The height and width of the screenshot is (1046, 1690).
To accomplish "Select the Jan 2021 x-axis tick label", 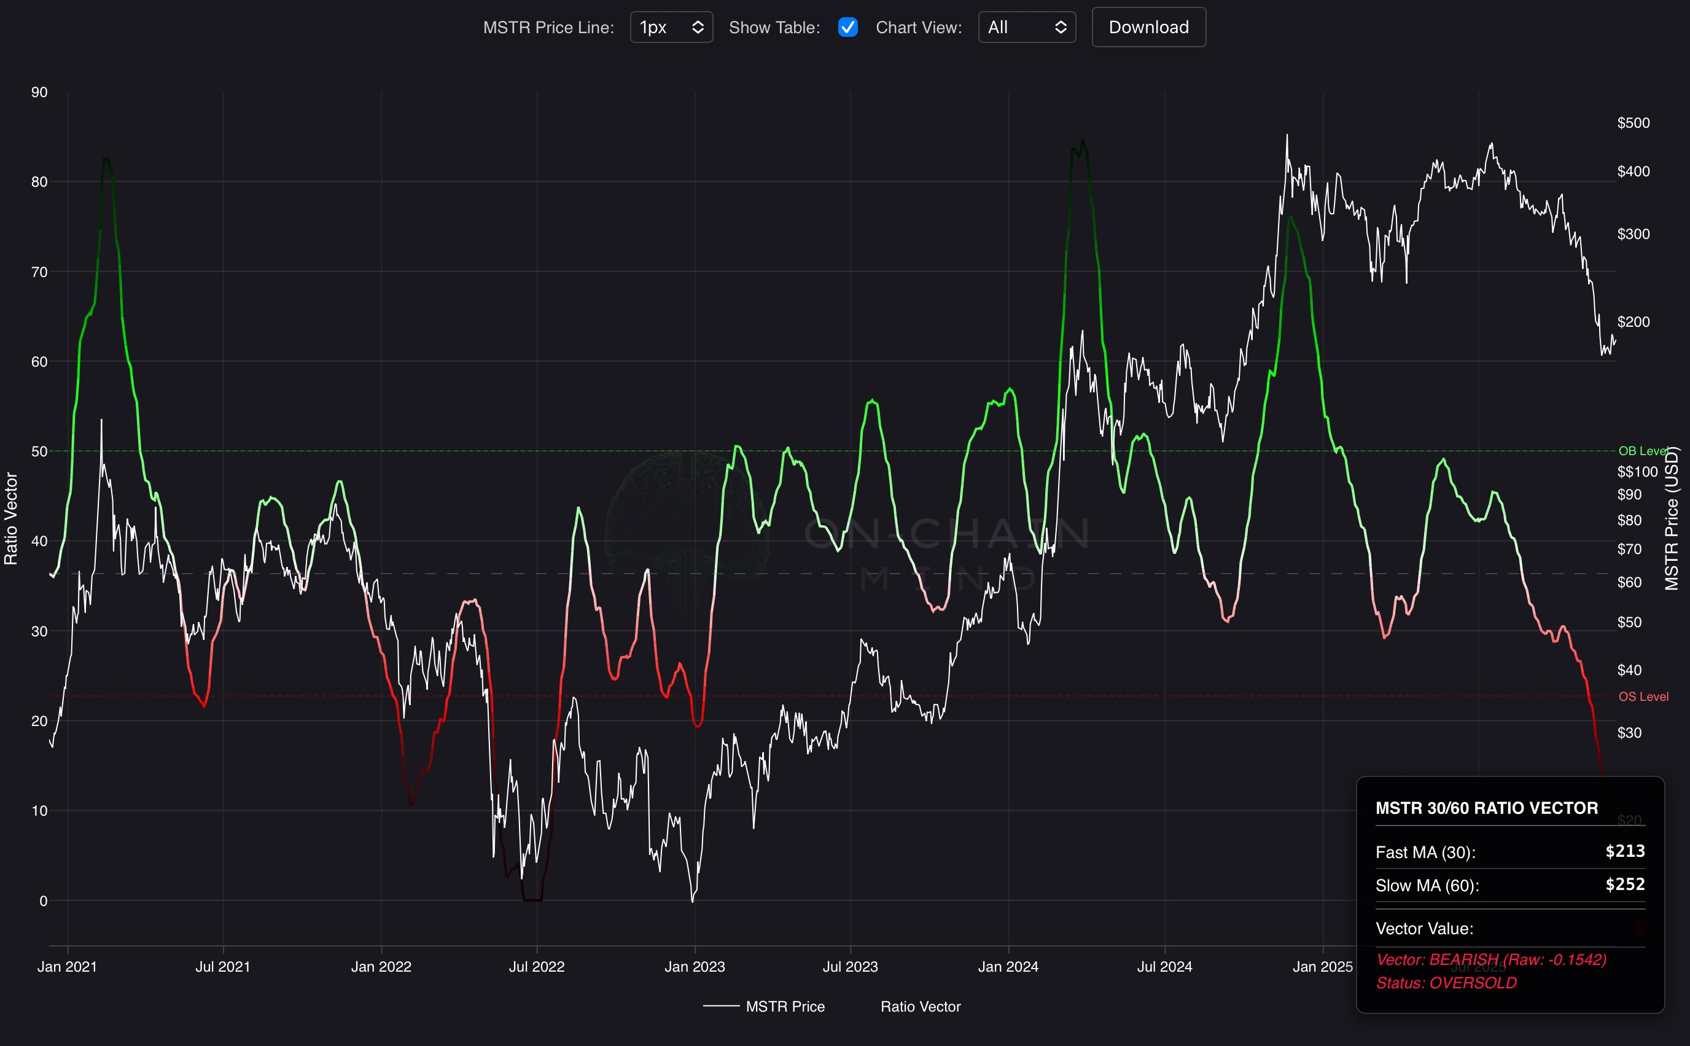I will (x=67, y=966).
